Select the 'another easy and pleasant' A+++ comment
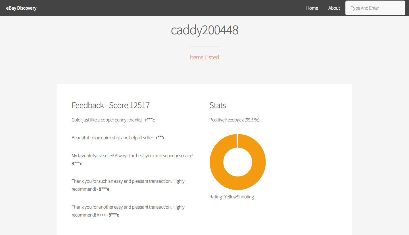This screenshot has width=409, height=235. pyautogui.click(x=128, y=211)
